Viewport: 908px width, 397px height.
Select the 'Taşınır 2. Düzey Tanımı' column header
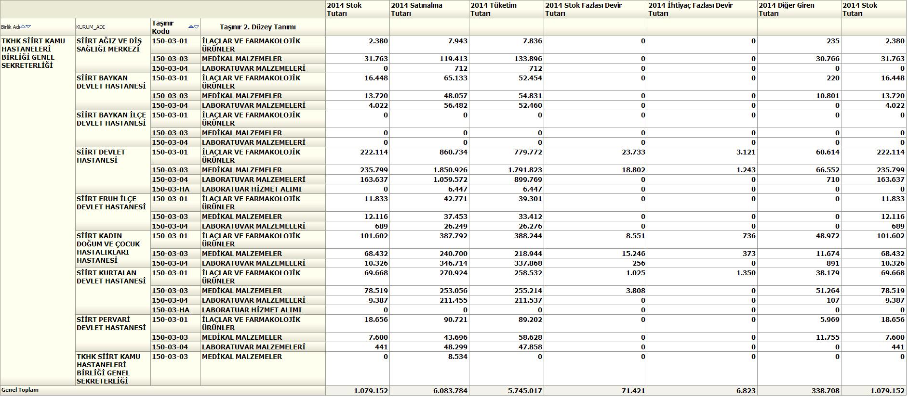click(x=258, y=27)
